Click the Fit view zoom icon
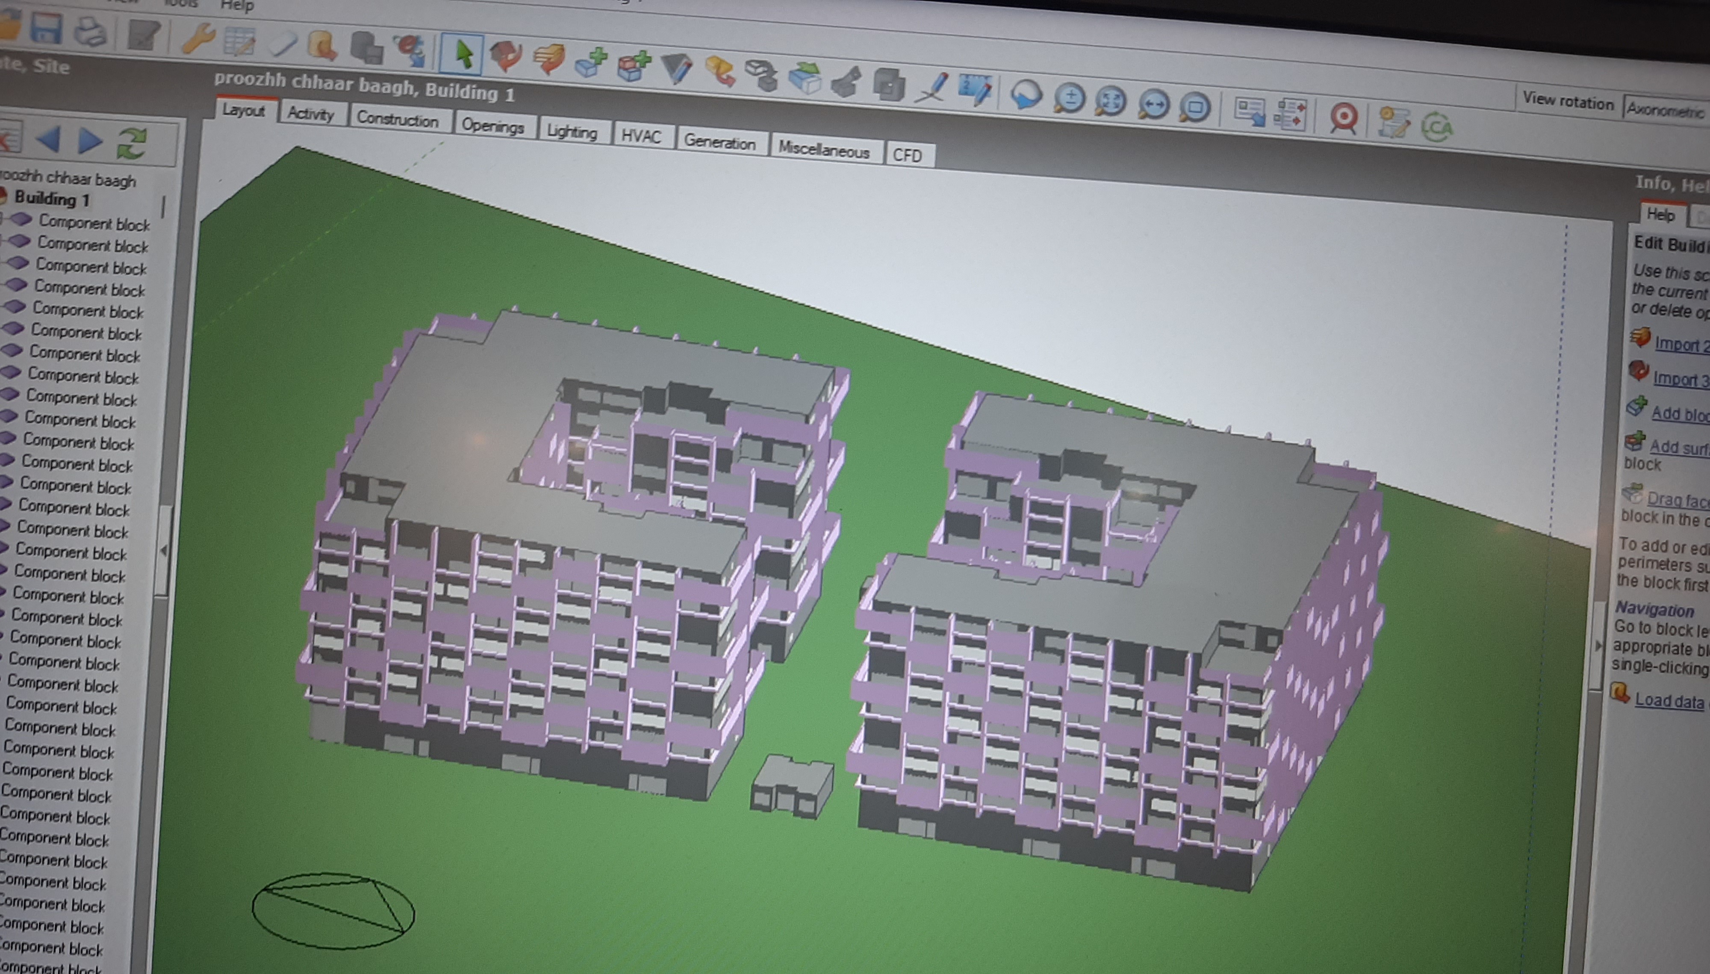 [x=1110, y=101]
